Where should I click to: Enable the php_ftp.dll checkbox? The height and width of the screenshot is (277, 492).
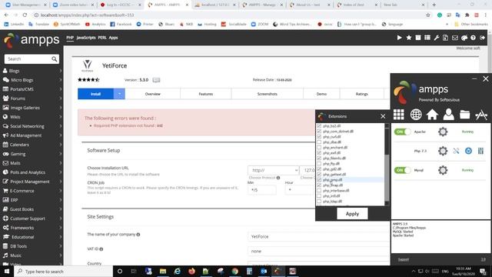pyautogui.click(x=319, y=164)
